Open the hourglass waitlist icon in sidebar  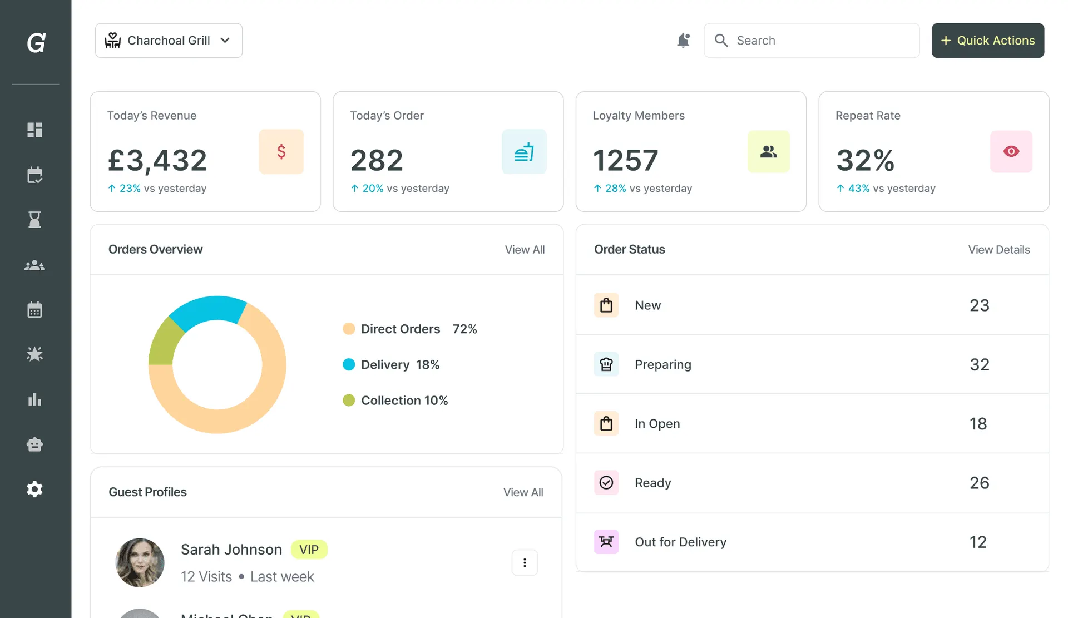(34, 220)
